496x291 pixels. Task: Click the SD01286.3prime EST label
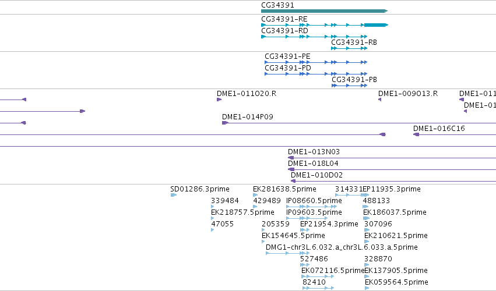tap(199, 189)
